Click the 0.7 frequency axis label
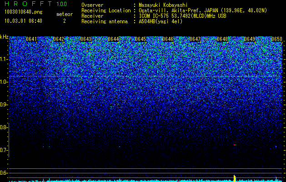The height and width of the screenshot is (182, 286). [3, 150]
